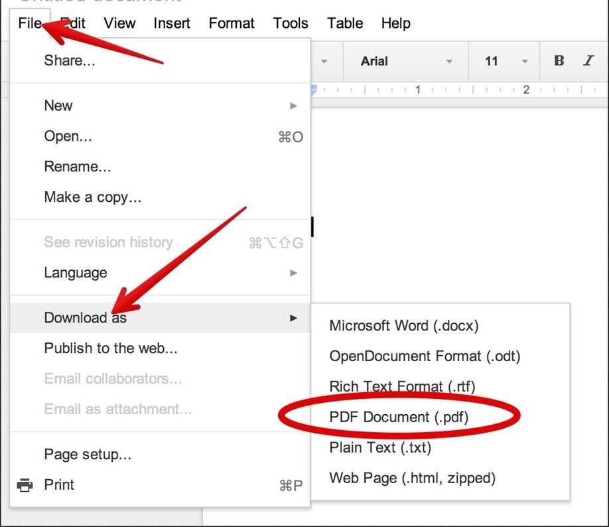Toggle bold formatting in the toolbar

pos(559,60)
